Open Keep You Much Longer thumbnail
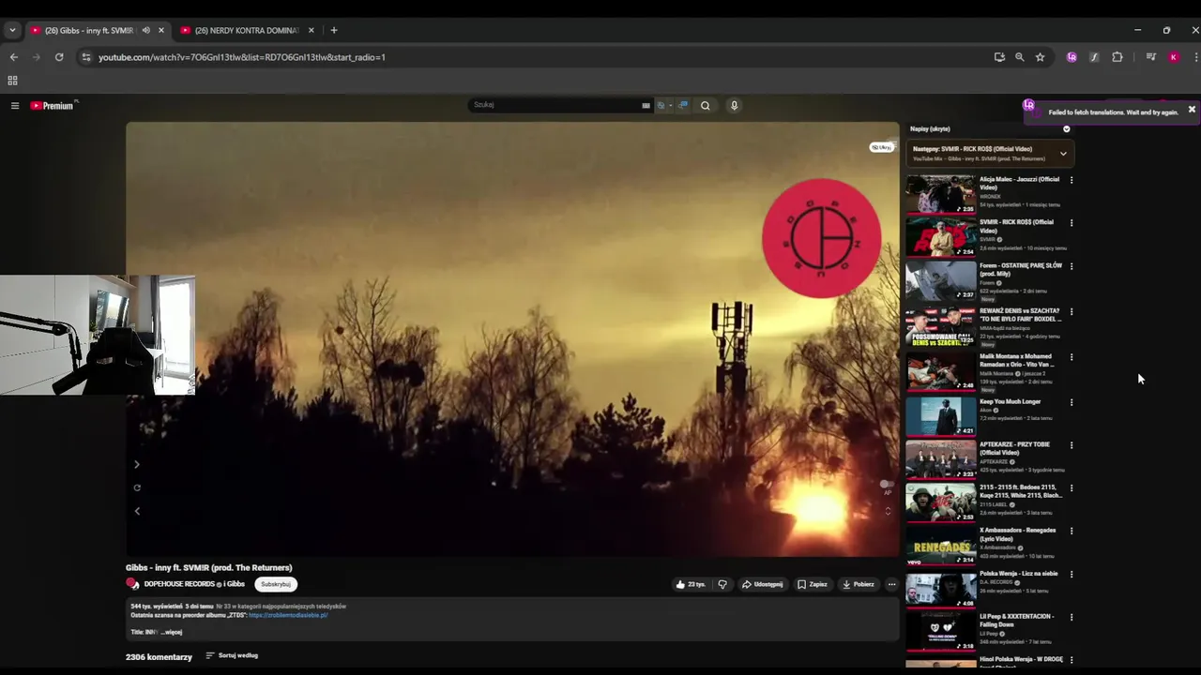The width and height of the screenshot is (1201, 675). tap(940, 417)
